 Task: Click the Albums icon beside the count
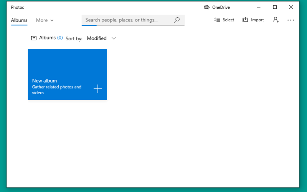[x=33, y=38]
